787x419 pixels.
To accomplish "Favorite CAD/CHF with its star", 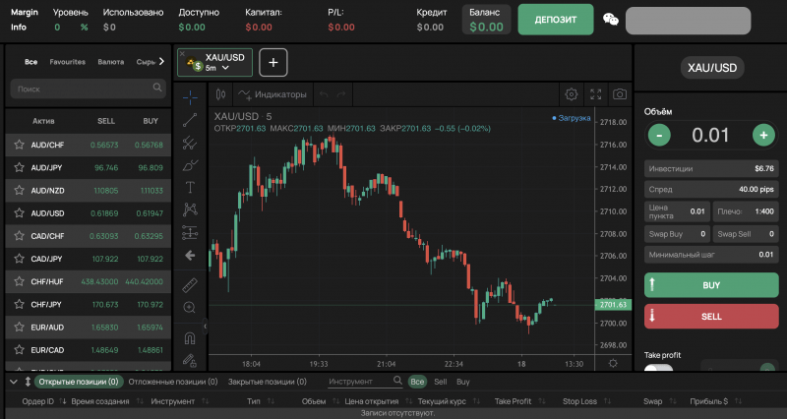I will 19,235.
